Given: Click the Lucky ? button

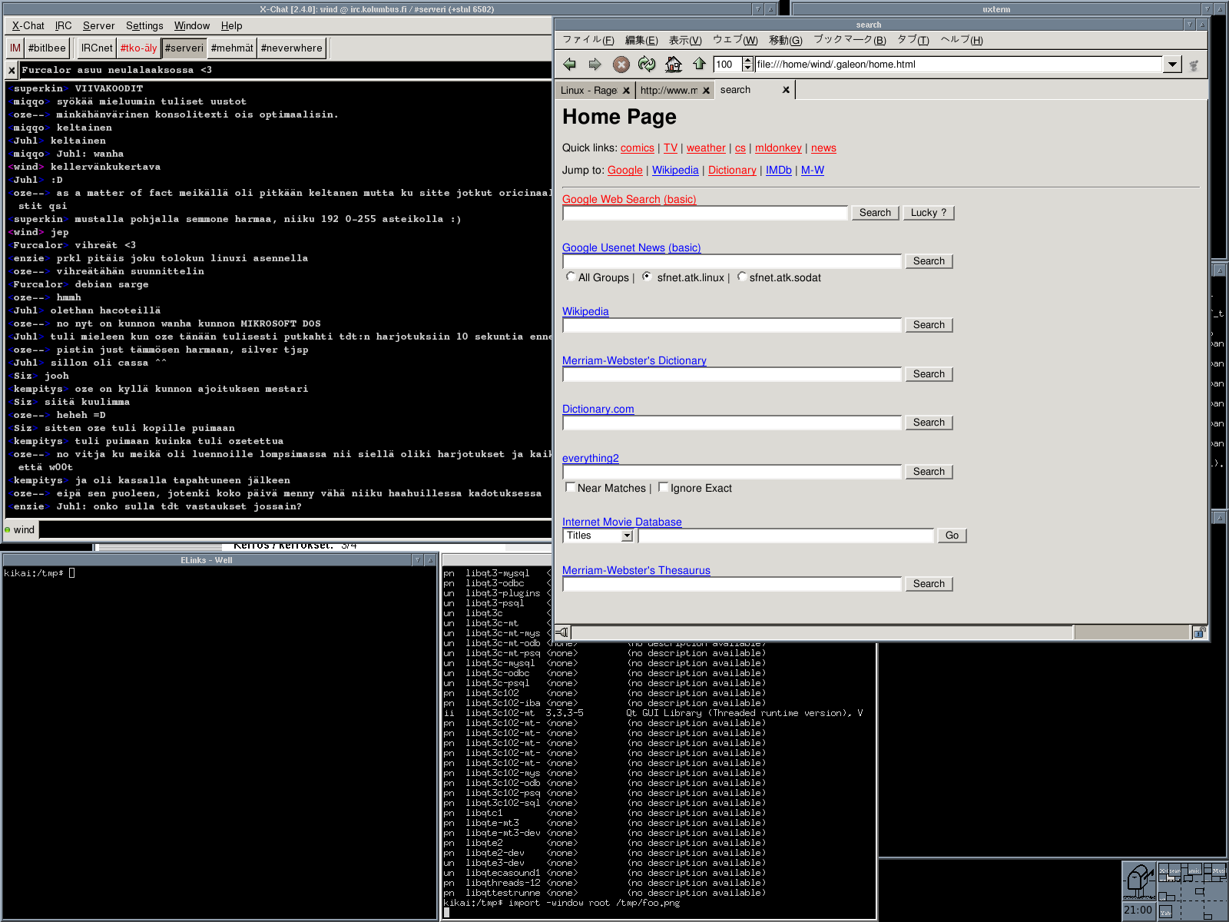Looking at the screenshot, I should pos(928,213).
